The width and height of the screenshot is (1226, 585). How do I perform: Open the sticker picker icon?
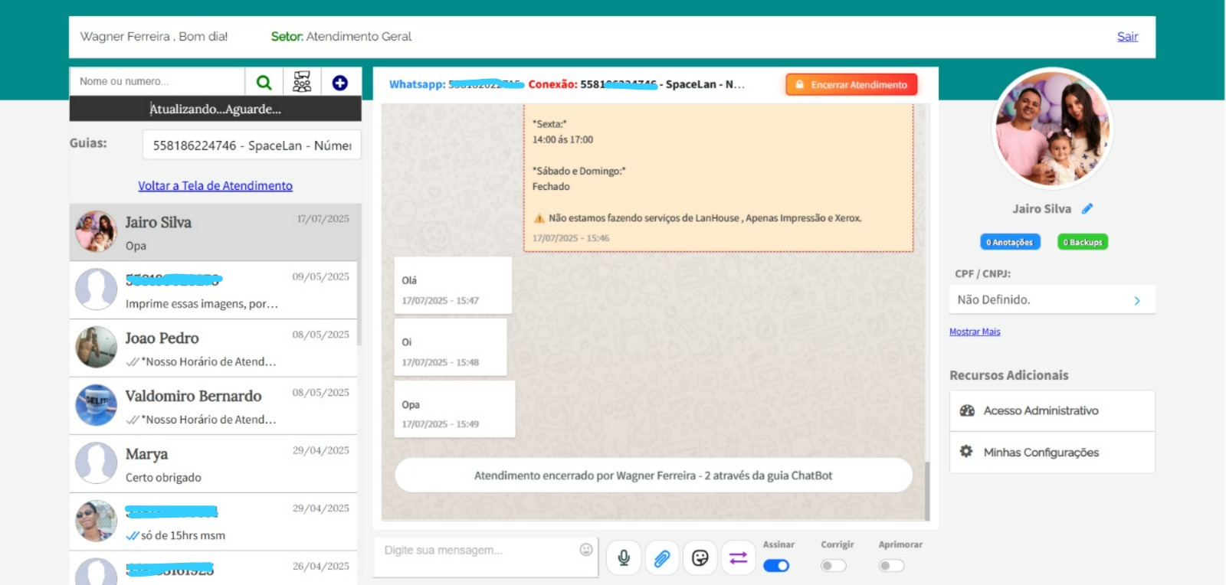click(x=700, y=558)
